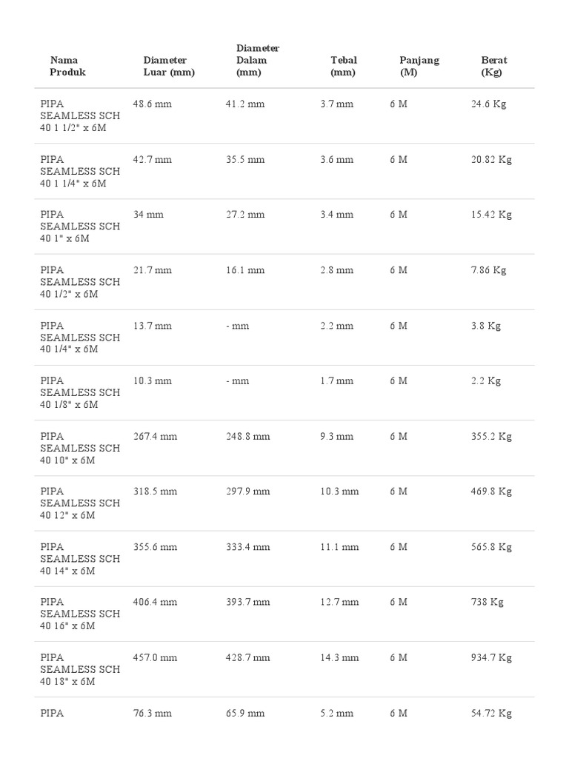
Task: Click the 34 mm outer diameter cell
Action: click(x=148, y=215)
